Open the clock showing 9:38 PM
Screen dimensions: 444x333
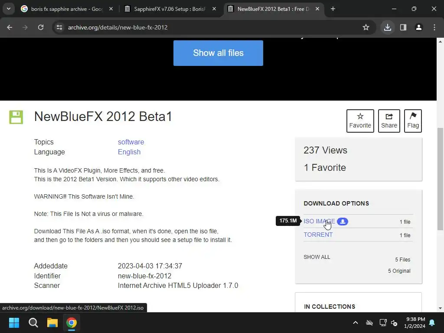coord(415,323)
